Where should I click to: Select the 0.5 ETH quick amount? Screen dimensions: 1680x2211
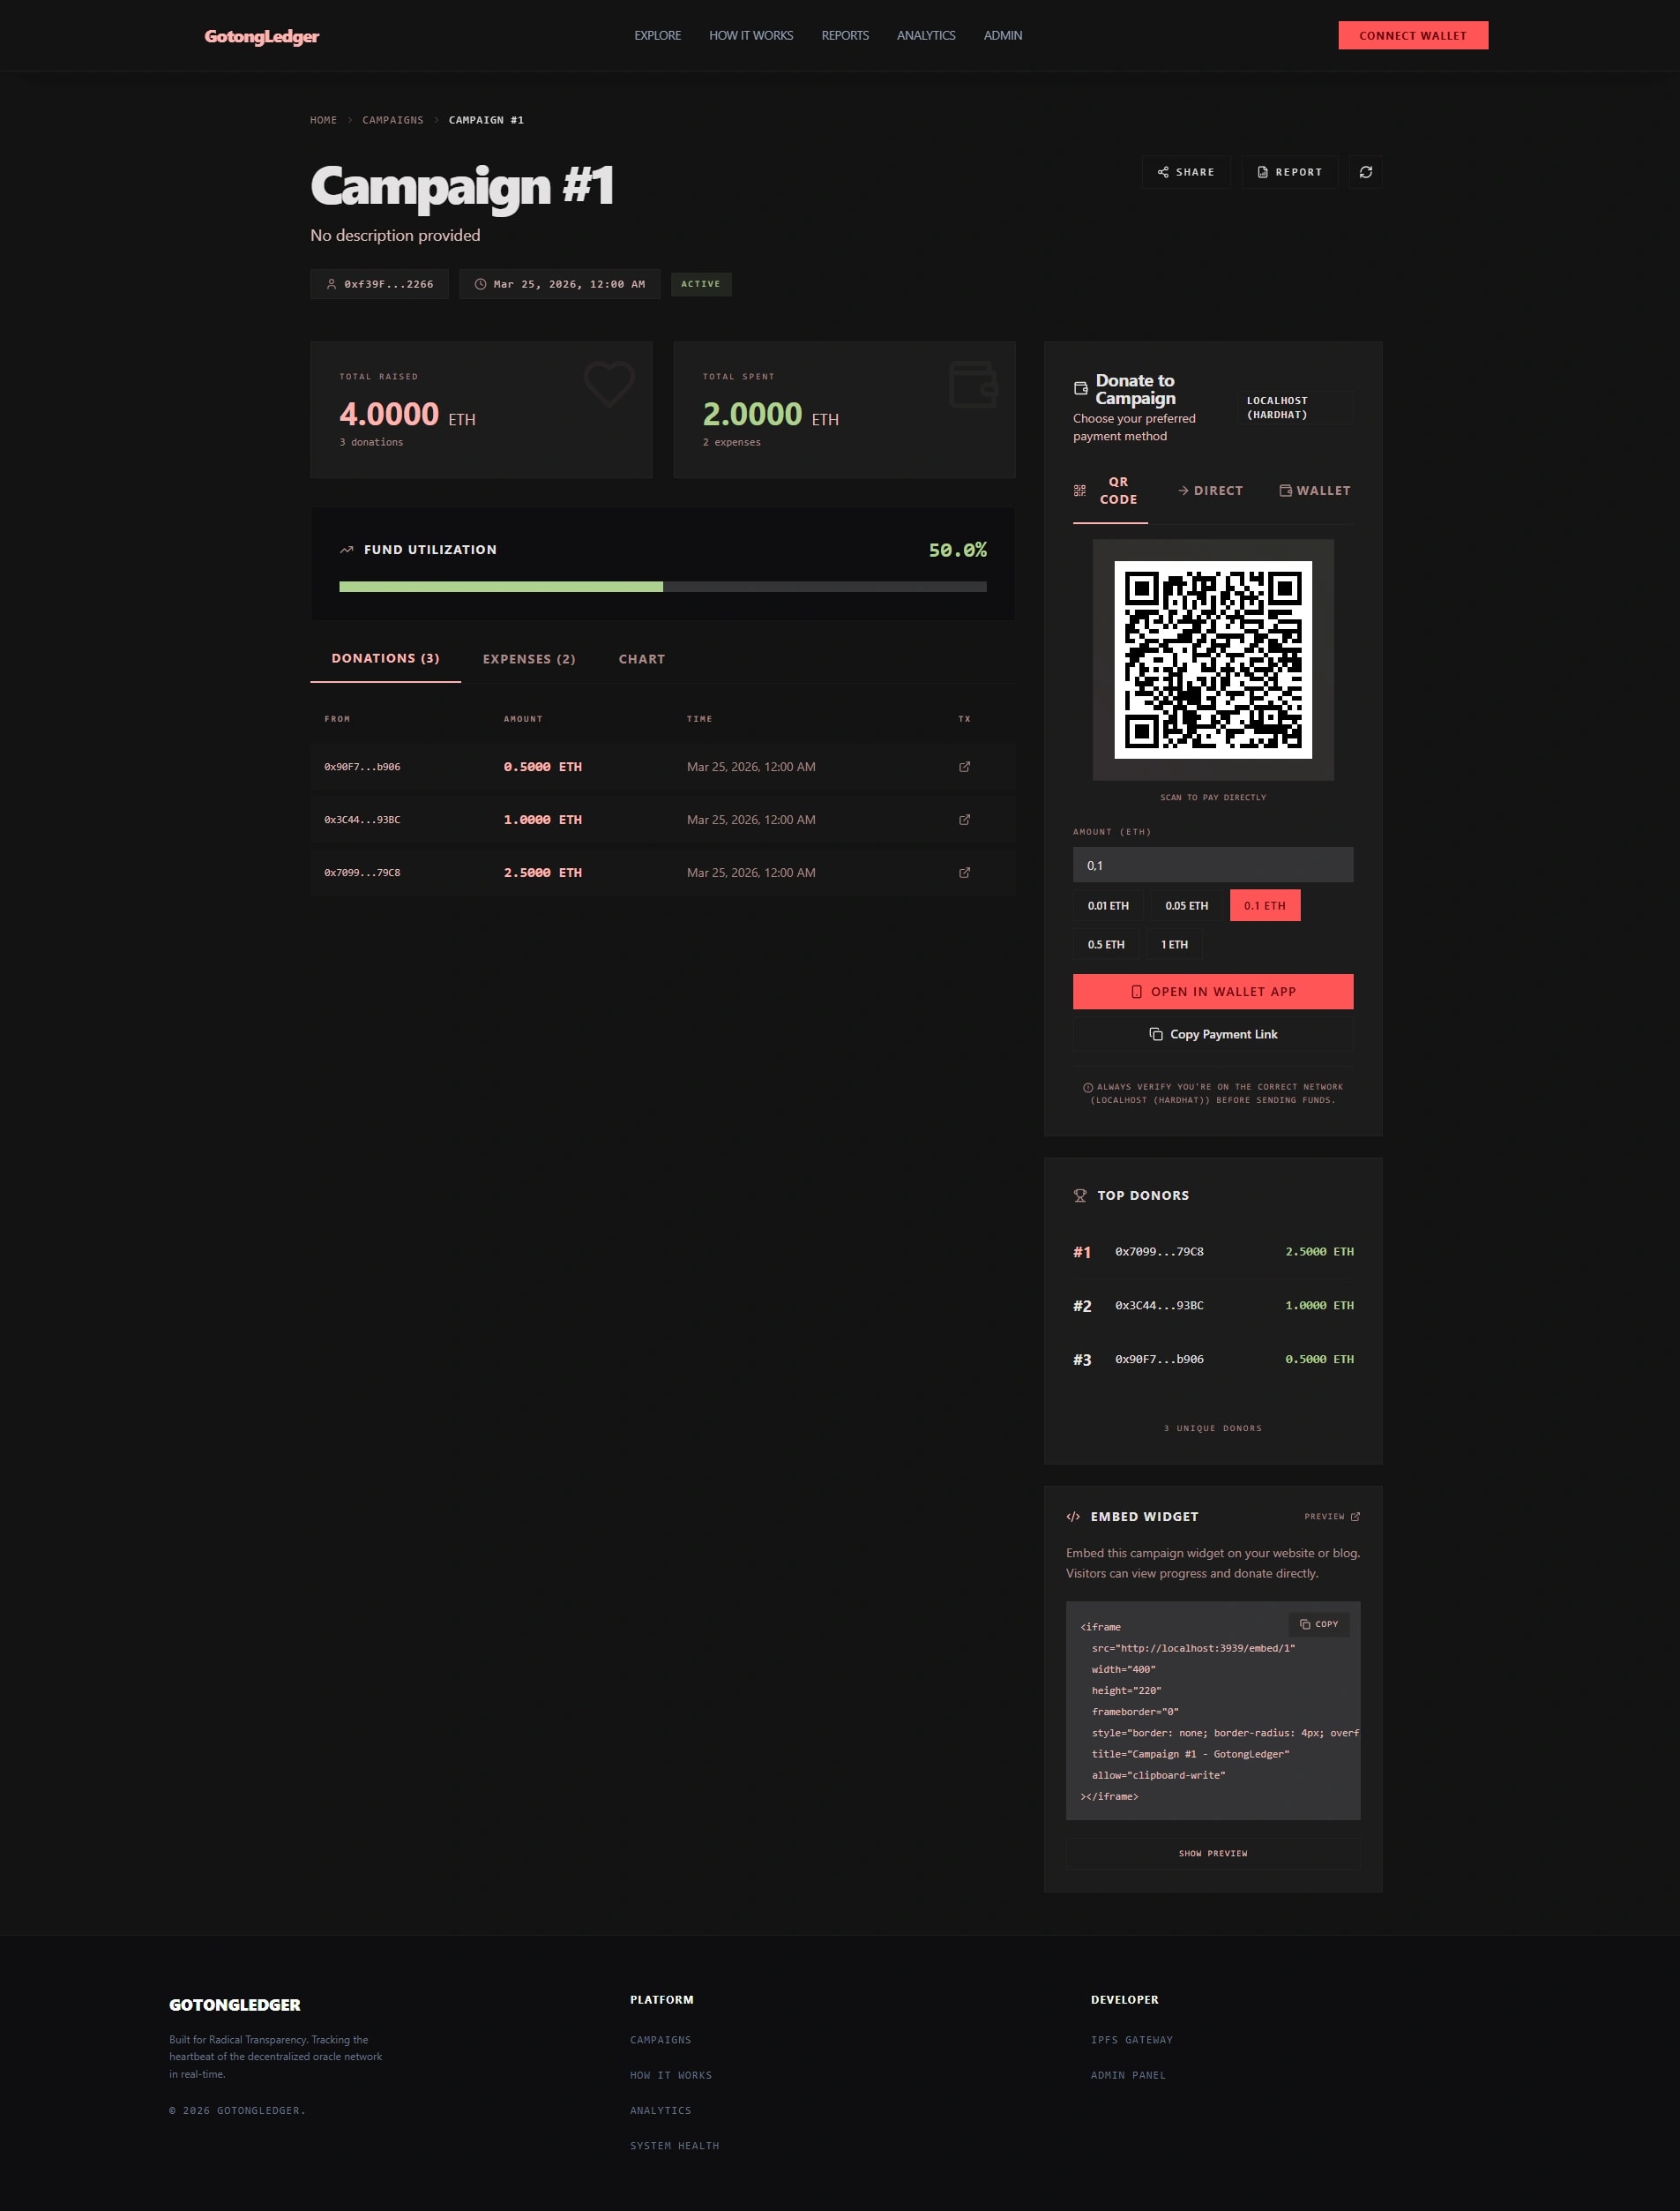pyautogui.click(x=1105, y=943)
